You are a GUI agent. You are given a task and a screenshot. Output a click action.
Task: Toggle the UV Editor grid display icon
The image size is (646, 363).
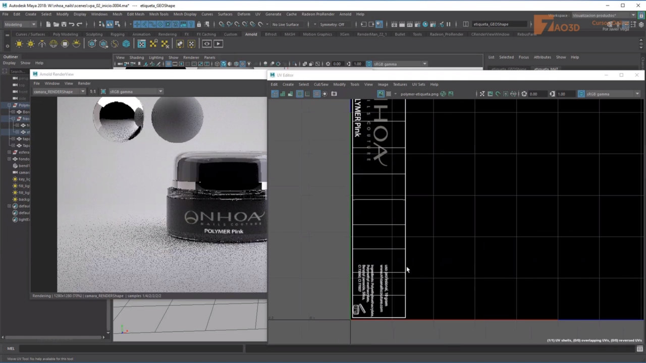317,94
